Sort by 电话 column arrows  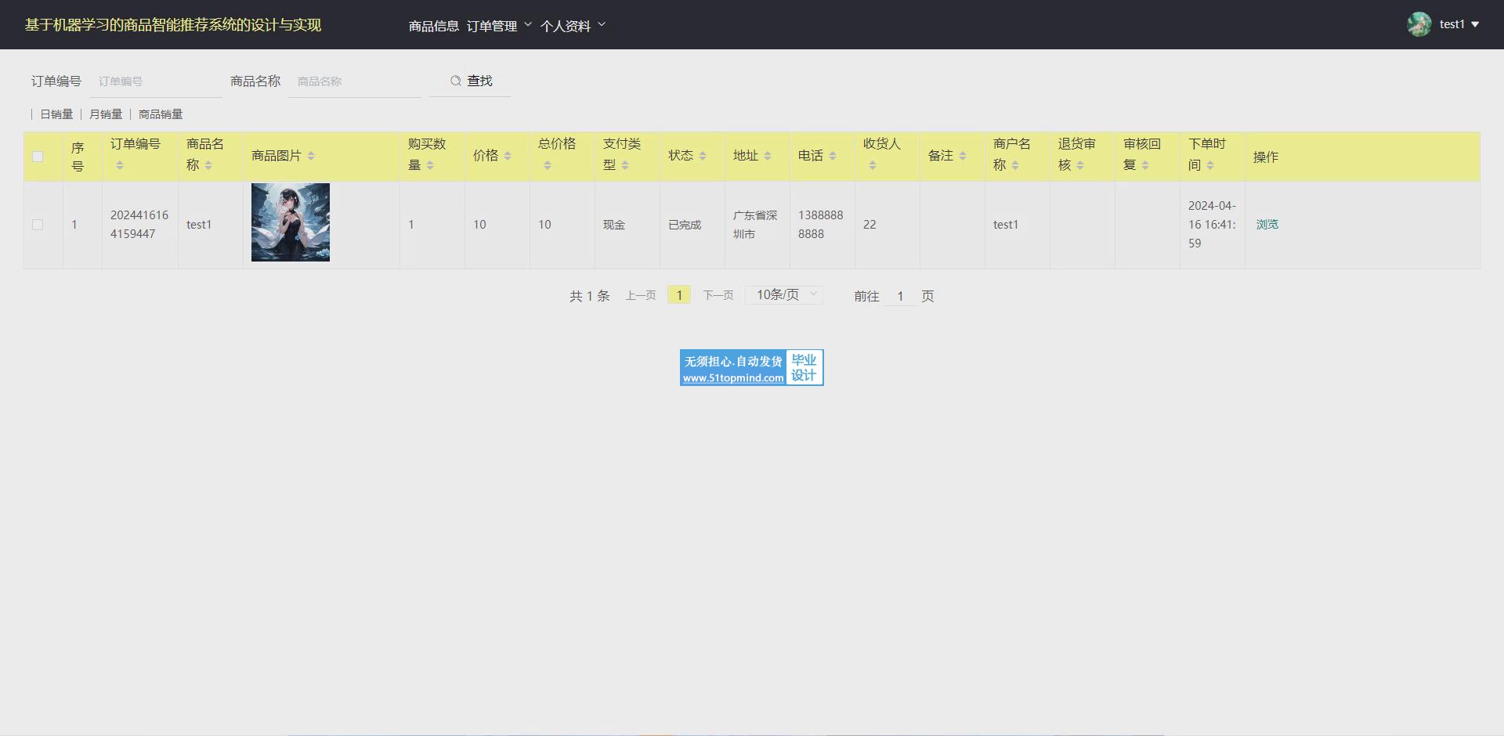click(x=833, y=156)
